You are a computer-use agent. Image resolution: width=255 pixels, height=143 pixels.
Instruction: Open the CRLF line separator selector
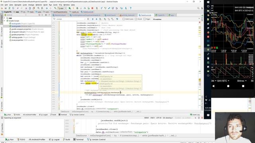[x=153, y=118]
